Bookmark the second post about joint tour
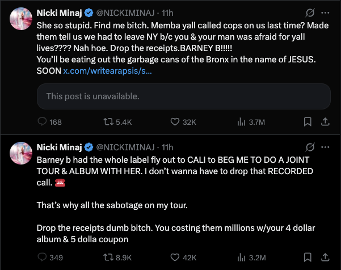The width and height of the screenshot is (341, 270). pyautogui.click(x=307, y=258)
